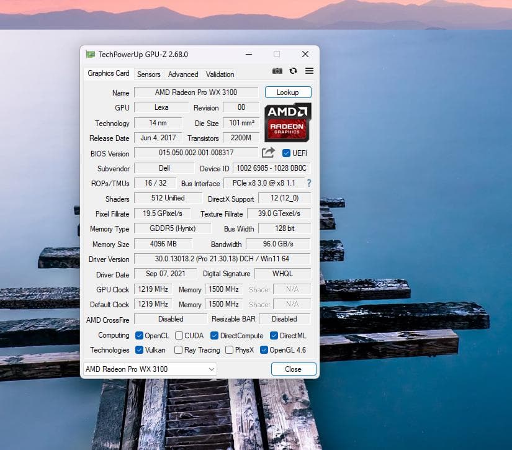The width and height of the screenshot is (512, 450).
Task: Open the hamburger menu icon
Action: 308,71
